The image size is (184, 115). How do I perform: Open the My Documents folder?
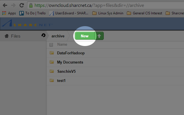[x=70, y=62]
